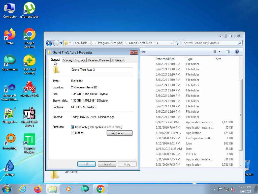Open the Explorer Help question-mark icon
The width and height of the screenshot is (258, 194).
[x=237, y=52]
